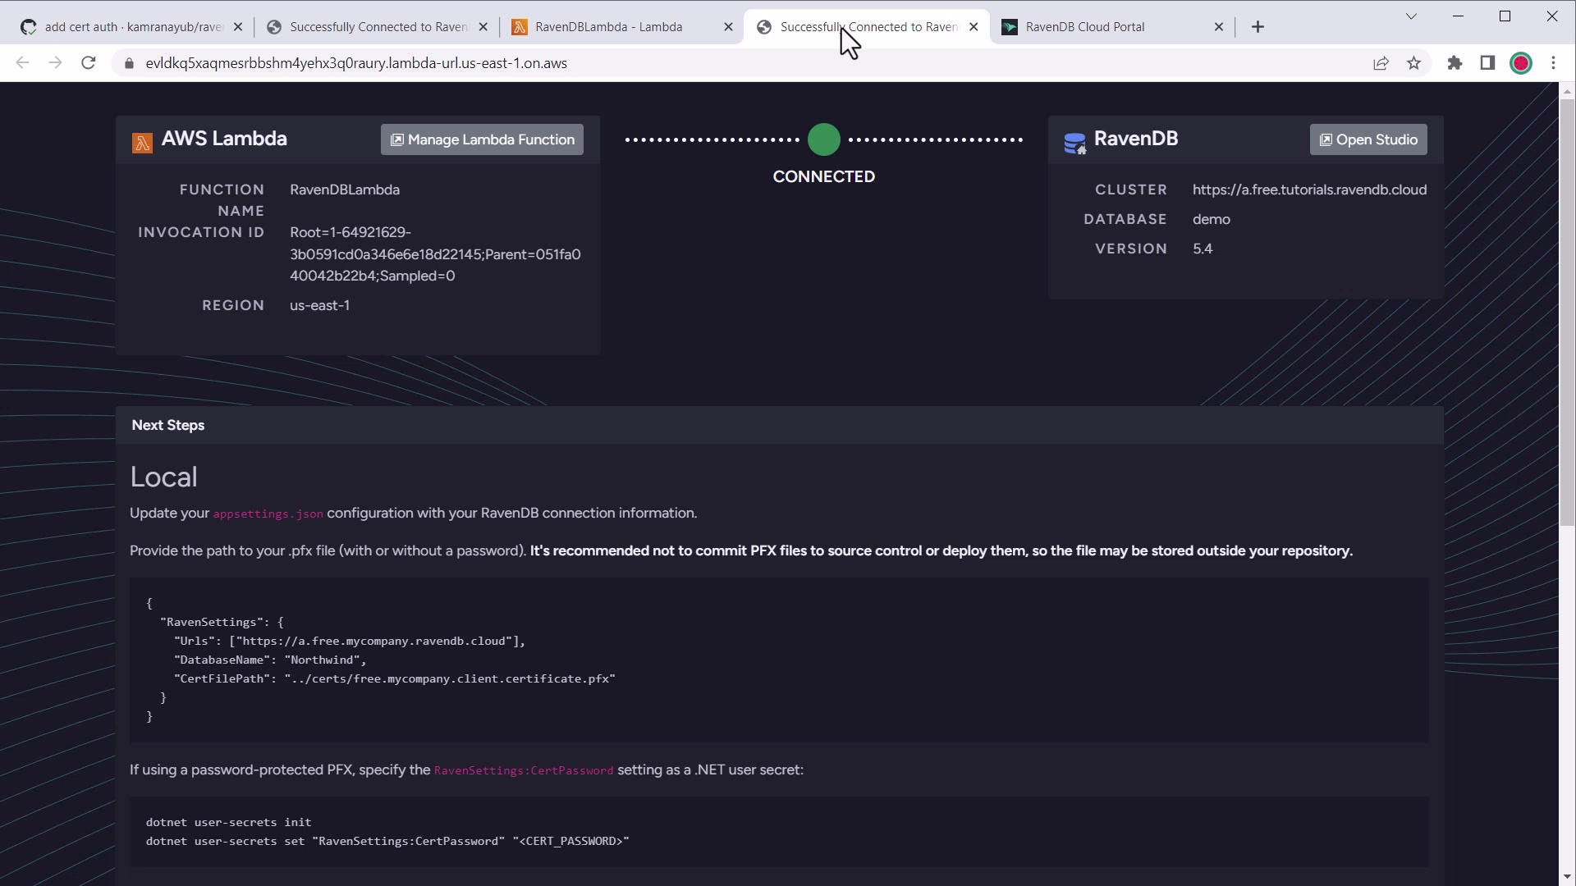Image resolution: width=1576 pixels, height=886 pixels.
Task: Click the green connected status circle
Action: (823, 139)
